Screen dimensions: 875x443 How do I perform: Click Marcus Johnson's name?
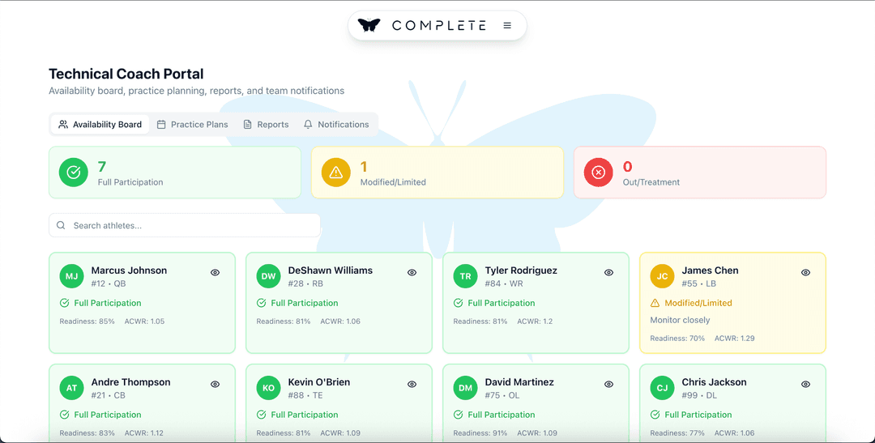coord(129,270)
